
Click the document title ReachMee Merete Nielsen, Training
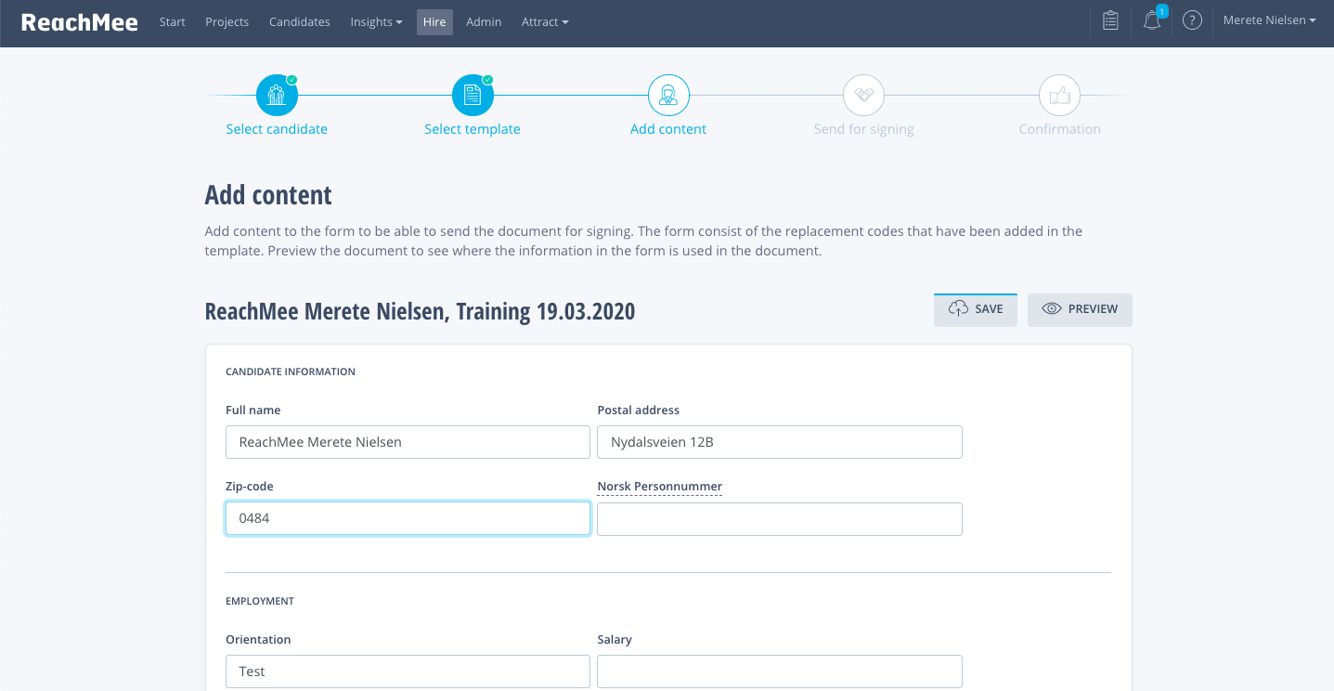tap(420, 310)
